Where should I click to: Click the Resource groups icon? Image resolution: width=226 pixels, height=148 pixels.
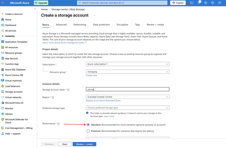click(x=3, y=53)
